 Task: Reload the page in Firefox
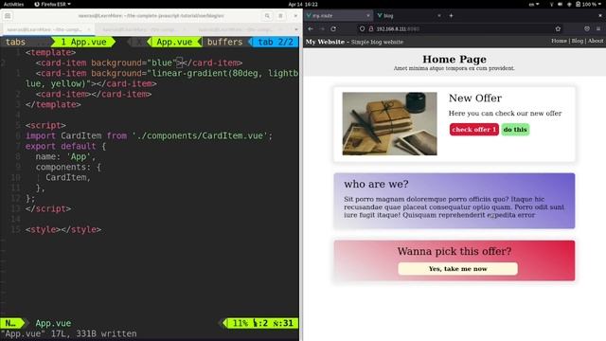(x=333, y=29)
